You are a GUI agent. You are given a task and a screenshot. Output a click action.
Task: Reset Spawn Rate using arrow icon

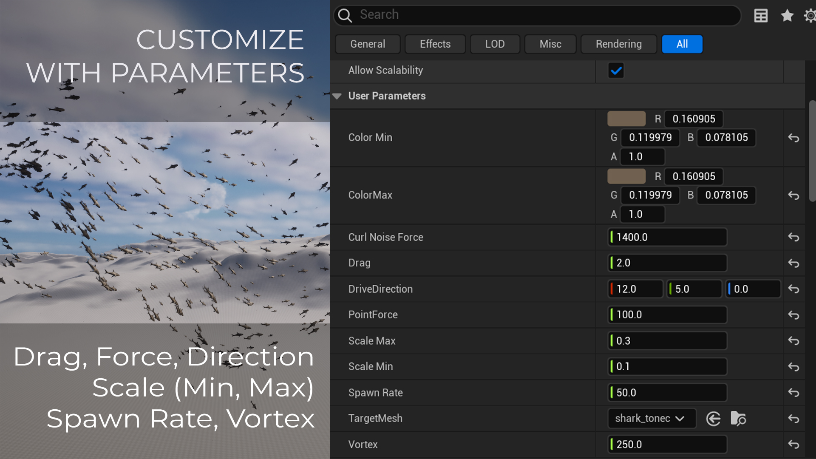coord(793,393)
